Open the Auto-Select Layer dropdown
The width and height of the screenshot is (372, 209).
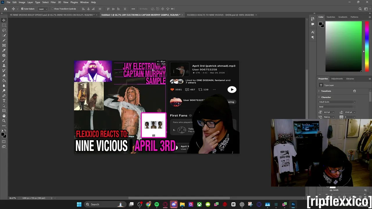point(43,9)
